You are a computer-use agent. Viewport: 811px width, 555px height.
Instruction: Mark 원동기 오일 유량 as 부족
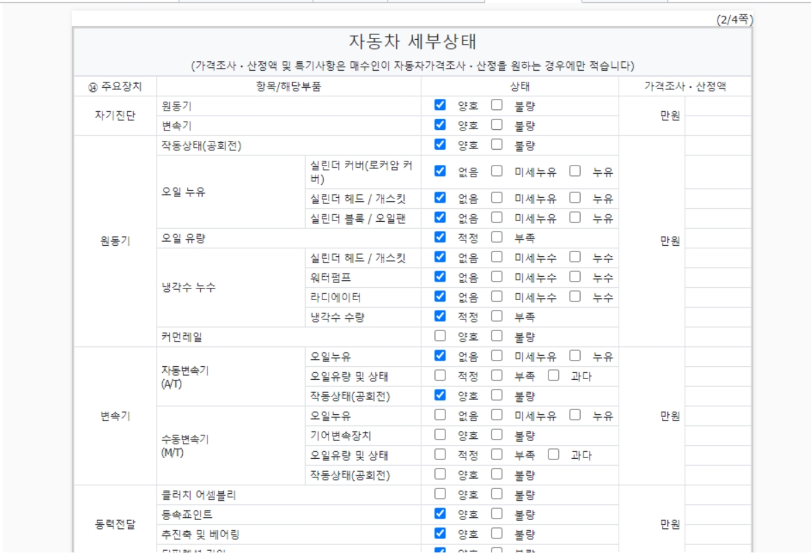496,238
